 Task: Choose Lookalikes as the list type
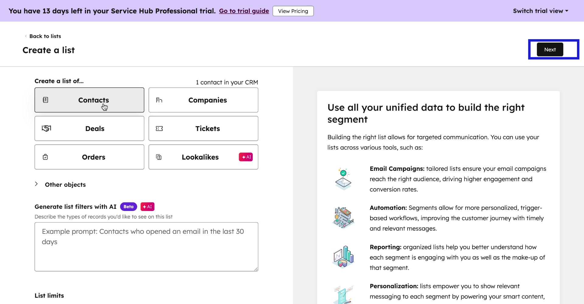(x=200, y=157)
